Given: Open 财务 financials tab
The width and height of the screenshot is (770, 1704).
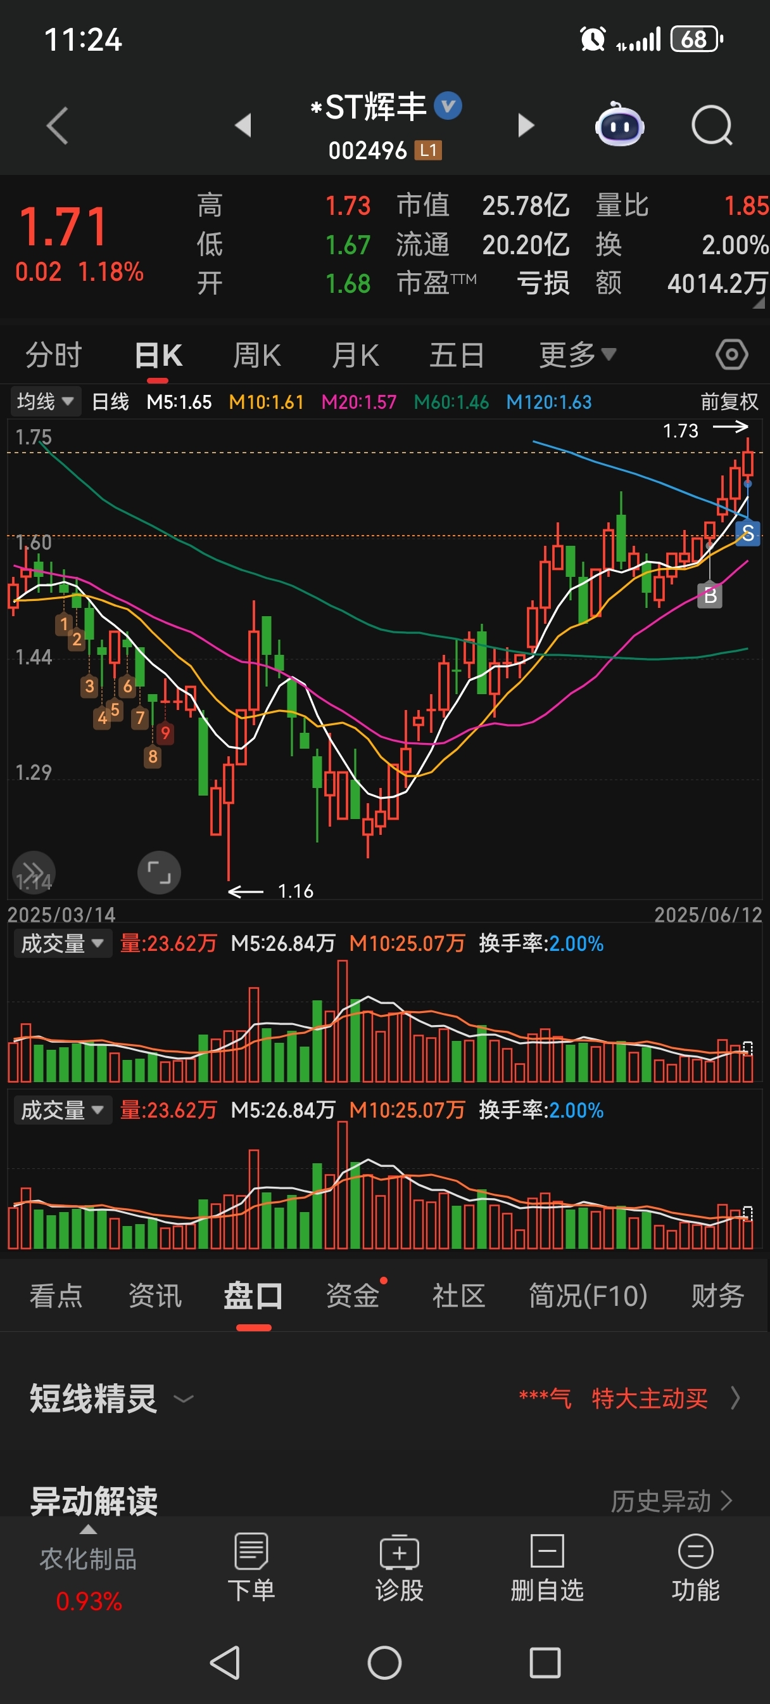Looking at the screenshot, I should point(718,1295).
